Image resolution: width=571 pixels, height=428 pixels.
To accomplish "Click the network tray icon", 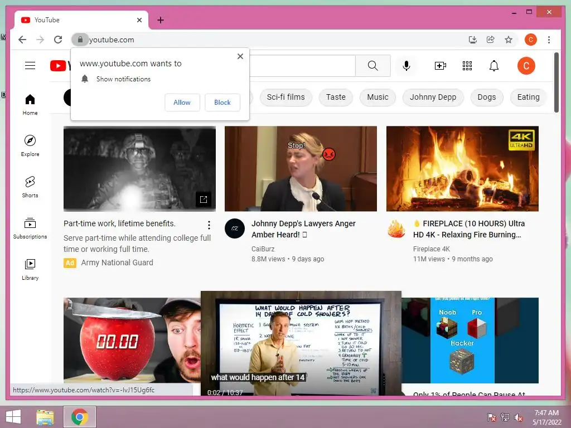I will click(x=505, y=417).
